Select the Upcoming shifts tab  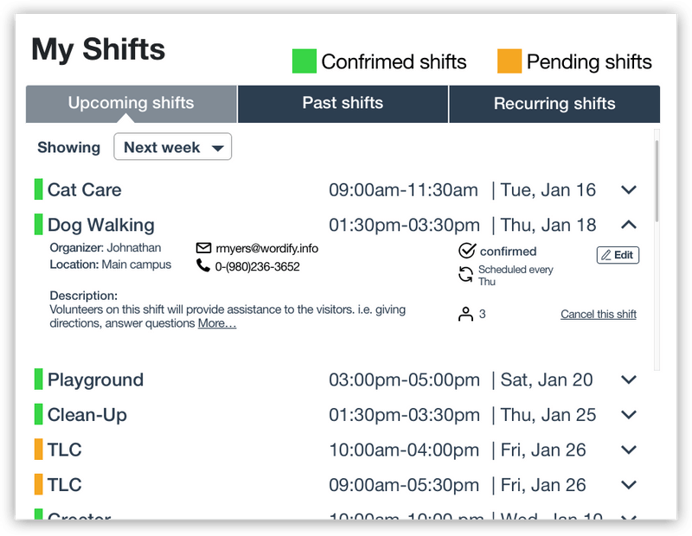[131, 104]
